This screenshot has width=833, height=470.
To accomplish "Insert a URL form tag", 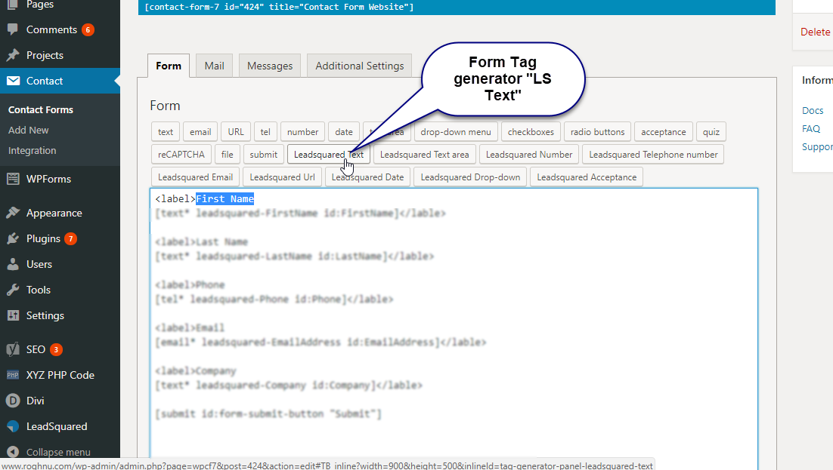I will [x=236, y=132].
